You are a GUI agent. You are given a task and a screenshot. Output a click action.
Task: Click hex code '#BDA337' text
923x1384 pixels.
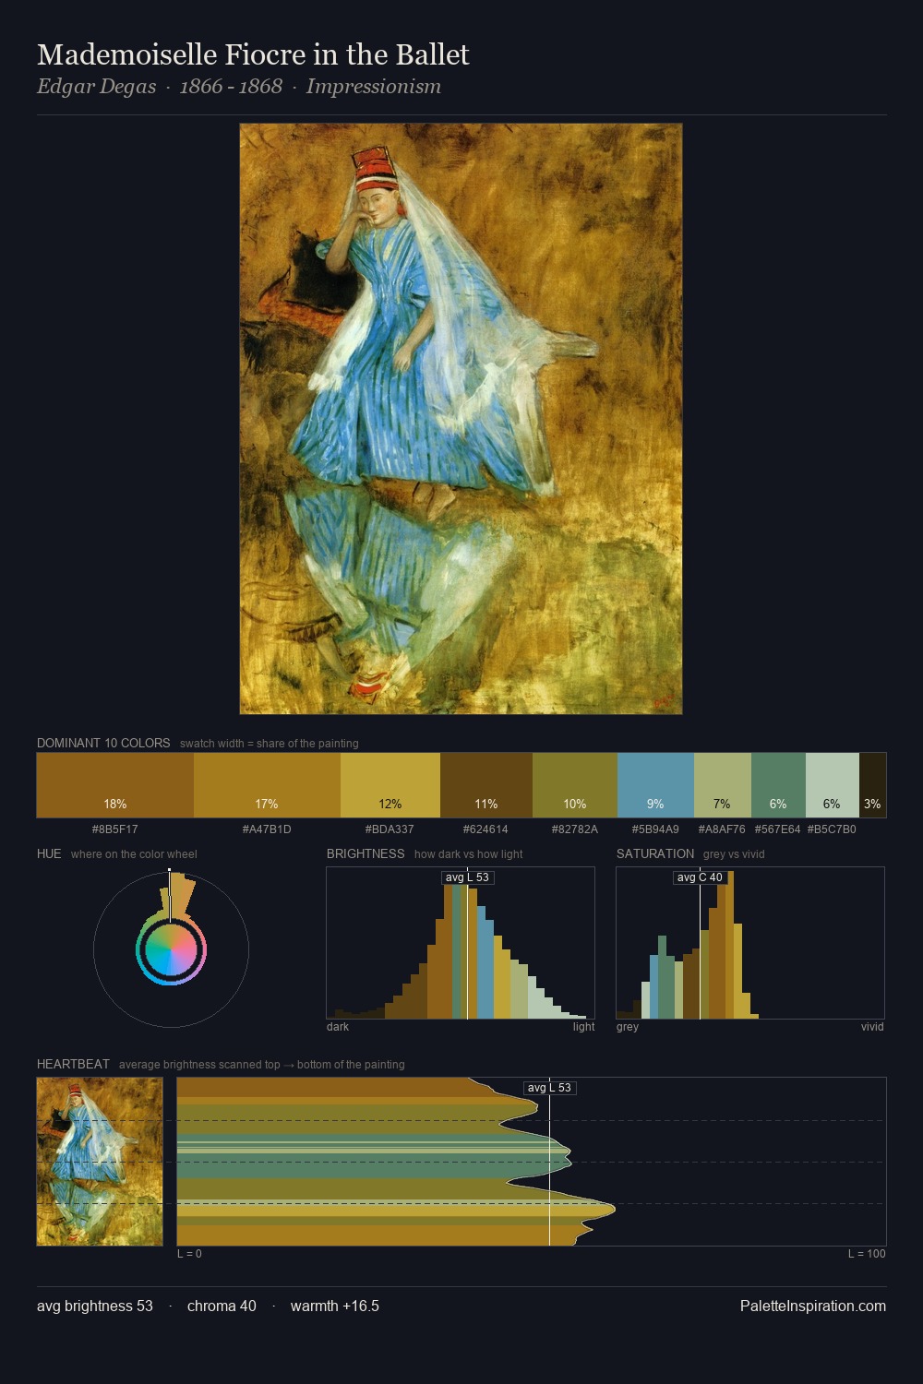point(390,829)
